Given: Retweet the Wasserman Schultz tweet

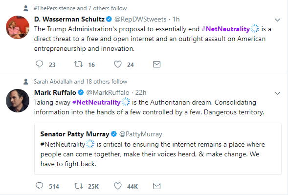Looking at the screenshot, I should pyautogui.click(x=78, y=64).
